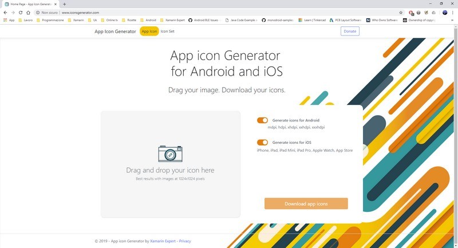Click the page vertical scrollbar

(x=455, y=137)
